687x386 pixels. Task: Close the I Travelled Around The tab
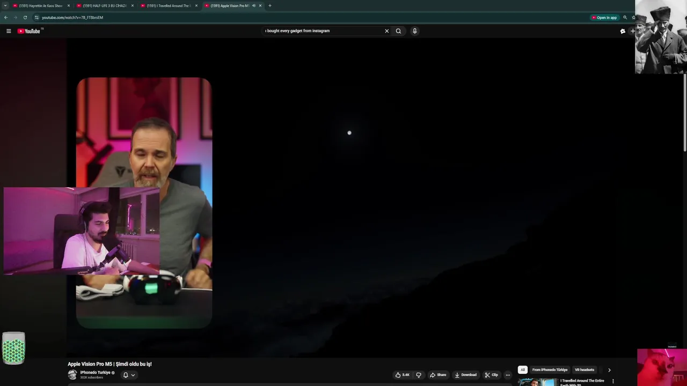point(196,6)
